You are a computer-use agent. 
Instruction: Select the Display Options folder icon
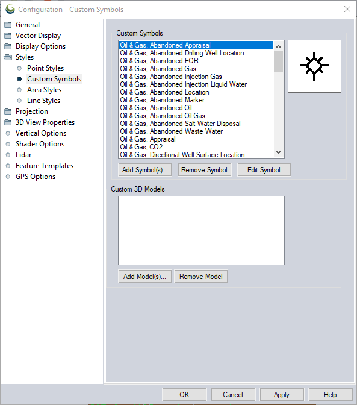(x=8, y=46)
